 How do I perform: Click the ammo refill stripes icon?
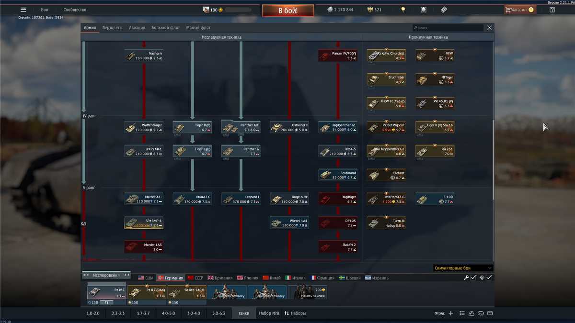tap(482, 278)
